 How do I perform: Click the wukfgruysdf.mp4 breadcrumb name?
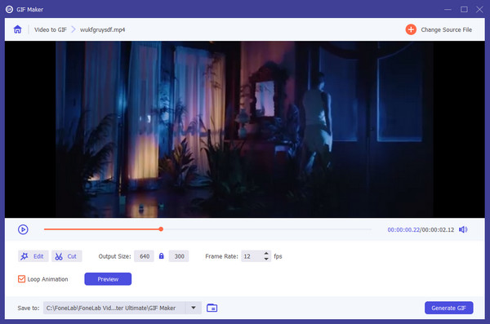click(103, 29)
